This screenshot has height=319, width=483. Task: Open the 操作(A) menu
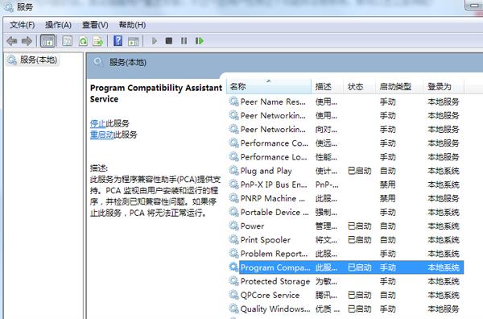point(58,25)
